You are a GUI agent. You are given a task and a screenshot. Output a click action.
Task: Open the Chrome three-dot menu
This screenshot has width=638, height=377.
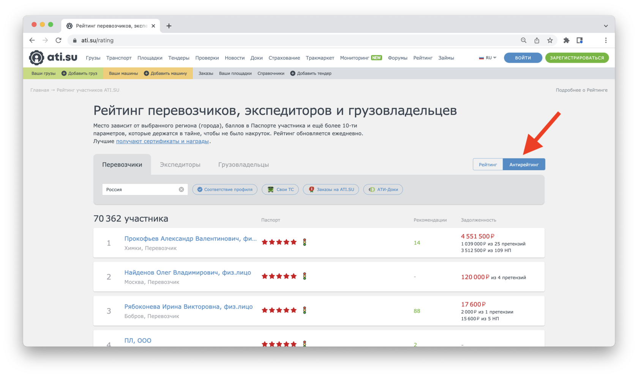pyautogui.click(x=606, y=40)
